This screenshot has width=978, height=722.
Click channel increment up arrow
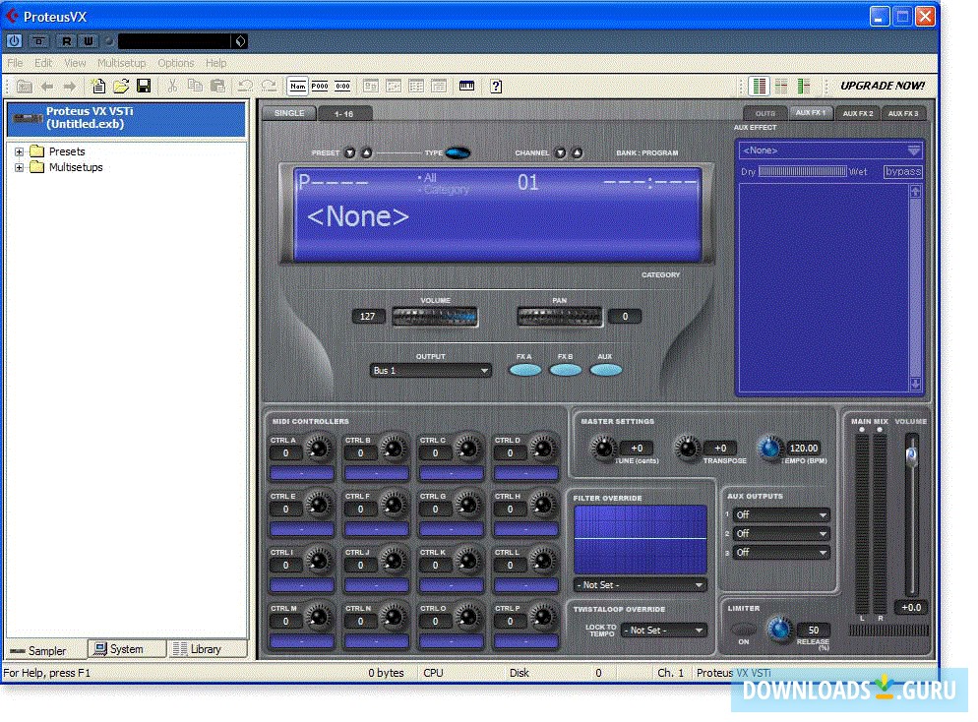[x=577, y=152]
